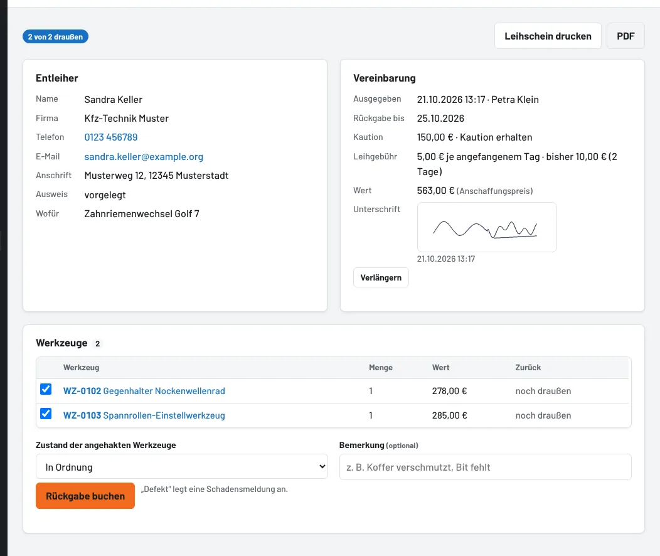This screenshot has width=660, height=556.
Task: Click the deposit text '150,00 € · Kaution erhalten'
Action: tap(474, 137)
